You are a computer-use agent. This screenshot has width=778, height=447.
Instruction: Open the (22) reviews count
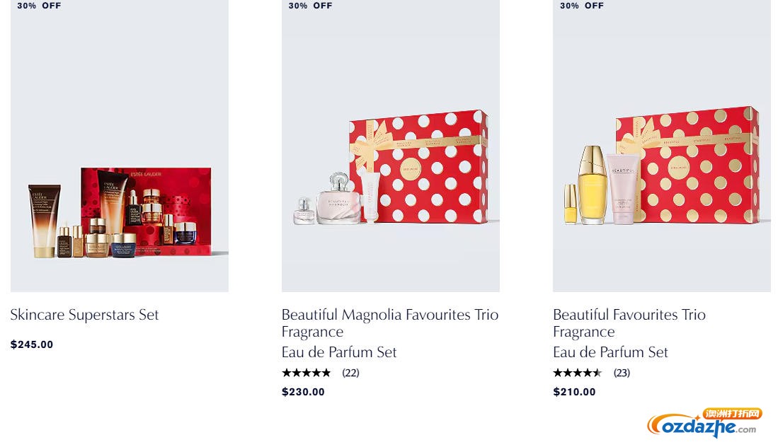point(350,373)
